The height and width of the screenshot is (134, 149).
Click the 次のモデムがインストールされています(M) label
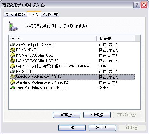pos(57,26)
